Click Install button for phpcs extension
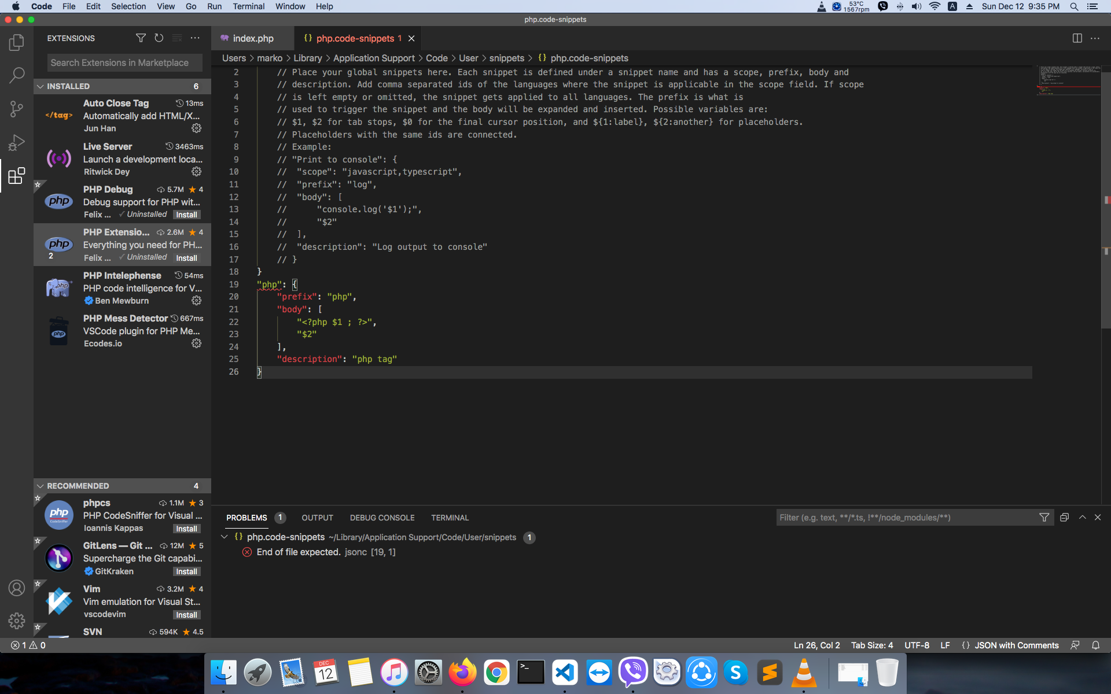Image resolution: width=1111 pixels, height=694 pixels. pyautogui.click(x=186, y=529)
